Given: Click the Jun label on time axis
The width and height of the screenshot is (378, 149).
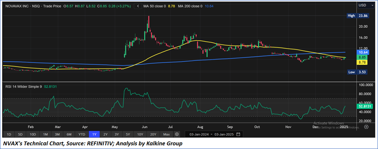Looking at the screenshot, I should pos(145,127).
